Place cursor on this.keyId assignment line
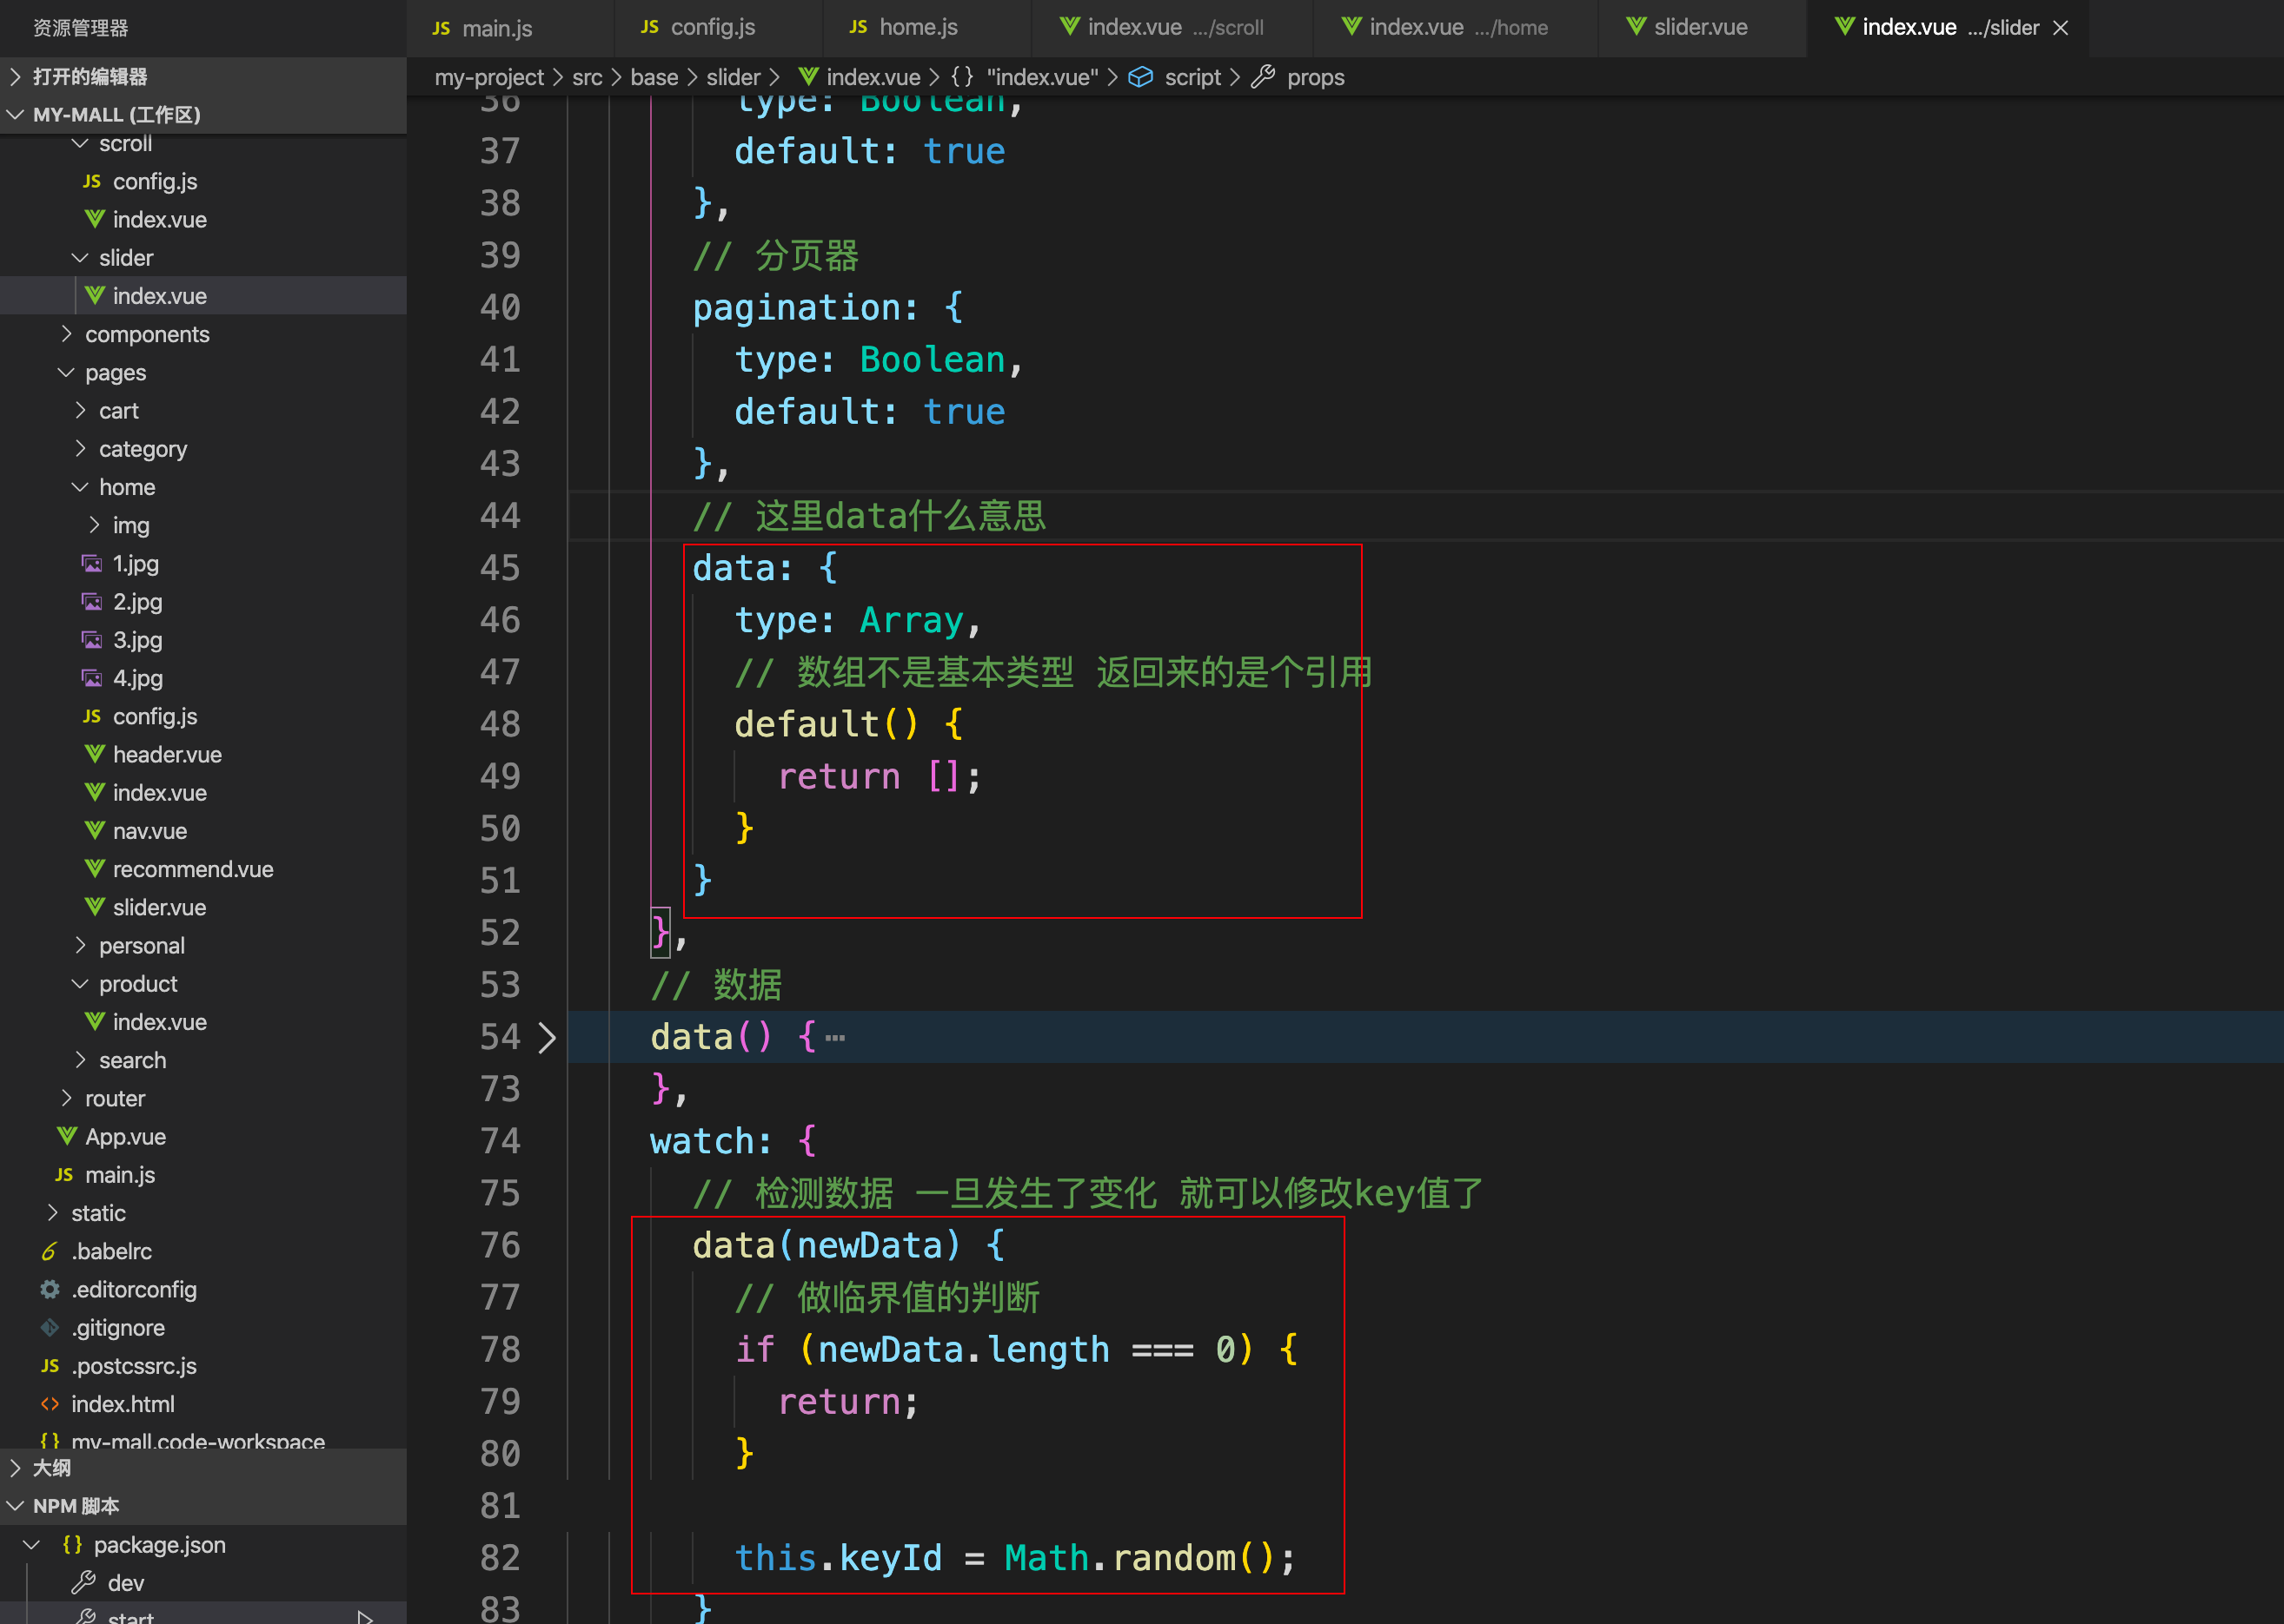The image size is (2284, 1624). [x=1014, y=1558]
